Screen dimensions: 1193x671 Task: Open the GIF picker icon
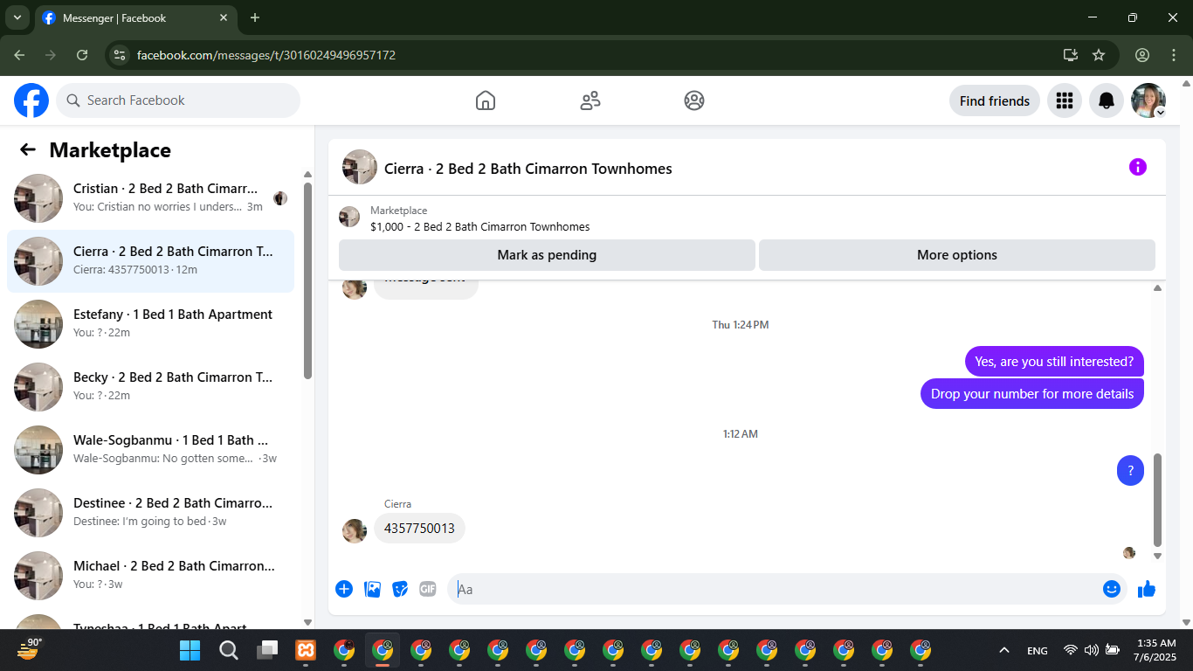[427, 589]
